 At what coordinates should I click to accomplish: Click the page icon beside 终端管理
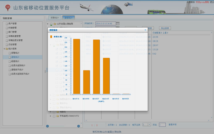tap(7, 28)
